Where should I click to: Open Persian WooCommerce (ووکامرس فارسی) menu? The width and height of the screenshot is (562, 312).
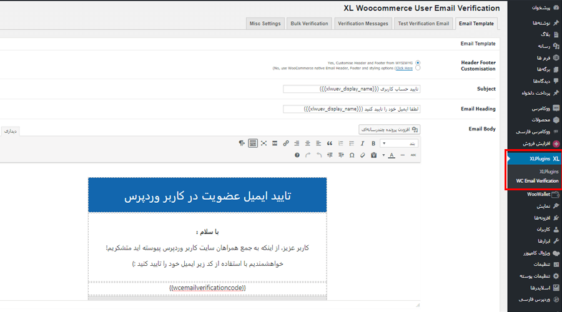coord(533,132)
